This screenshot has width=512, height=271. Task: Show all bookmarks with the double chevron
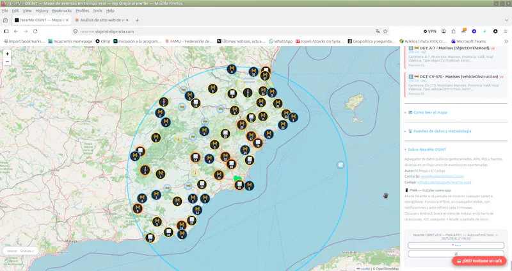(506, 41)
